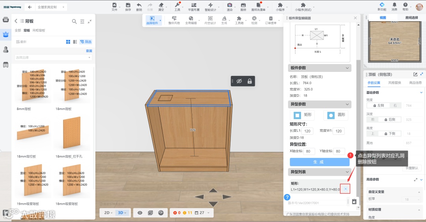
Task: Collapse the 板件参数 section
Action: (347, 68)
